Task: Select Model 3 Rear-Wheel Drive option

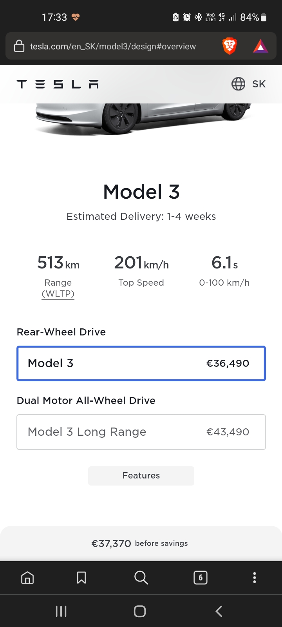Action: pyautogui.click(x=141, y=363)
